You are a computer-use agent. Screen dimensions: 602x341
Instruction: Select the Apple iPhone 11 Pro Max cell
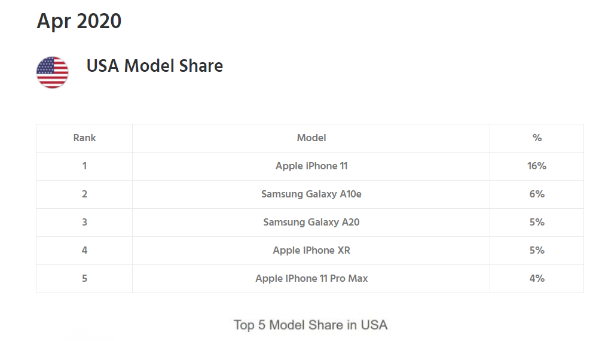(311, 278)
